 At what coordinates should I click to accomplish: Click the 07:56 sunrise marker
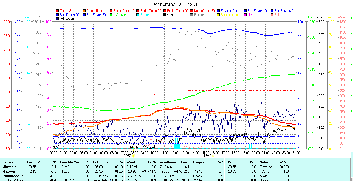128,156
